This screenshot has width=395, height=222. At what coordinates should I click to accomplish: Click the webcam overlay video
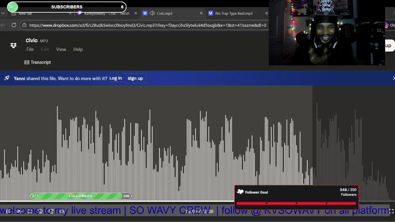click(327, 33)
